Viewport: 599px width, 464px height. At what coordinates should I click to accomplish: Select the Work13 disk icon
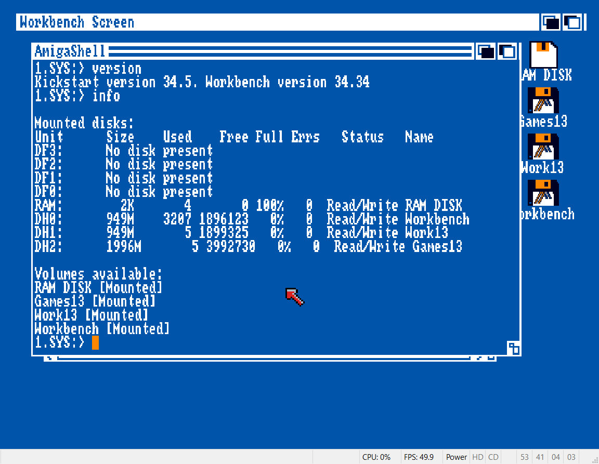click(543, 146)
